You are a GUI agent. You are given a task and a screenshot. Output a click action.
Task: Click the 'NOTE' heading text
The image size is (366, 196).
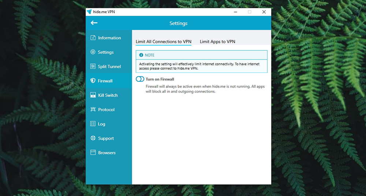click(149, 55)
